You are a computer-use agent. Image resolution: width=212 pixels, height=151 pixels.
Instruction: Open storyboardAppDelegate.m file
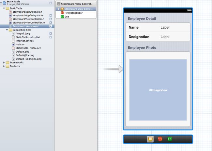[28, 16]
